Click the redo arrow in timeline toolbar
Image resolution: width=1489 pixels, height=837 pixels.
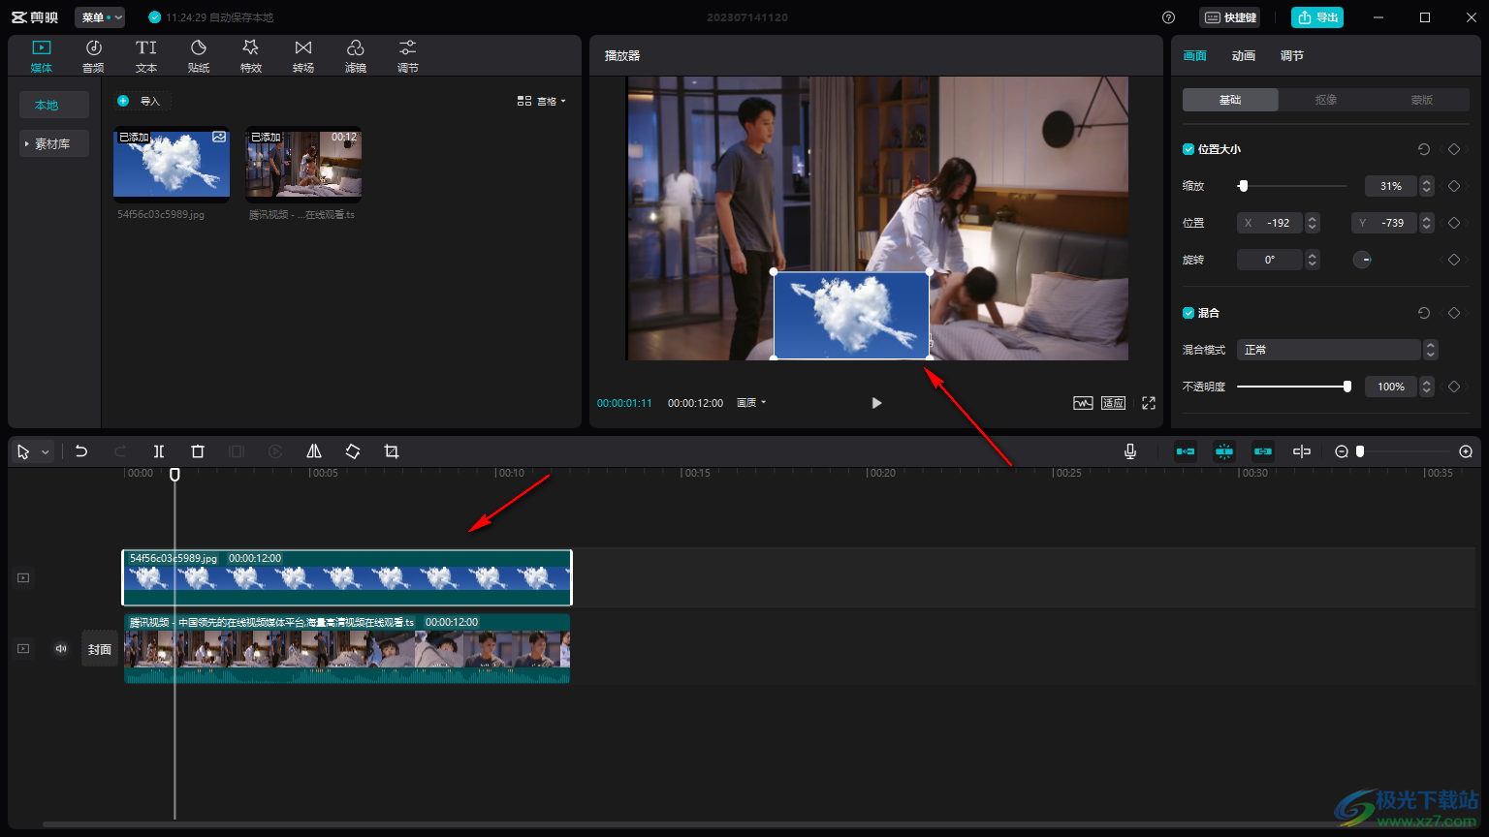120,451
